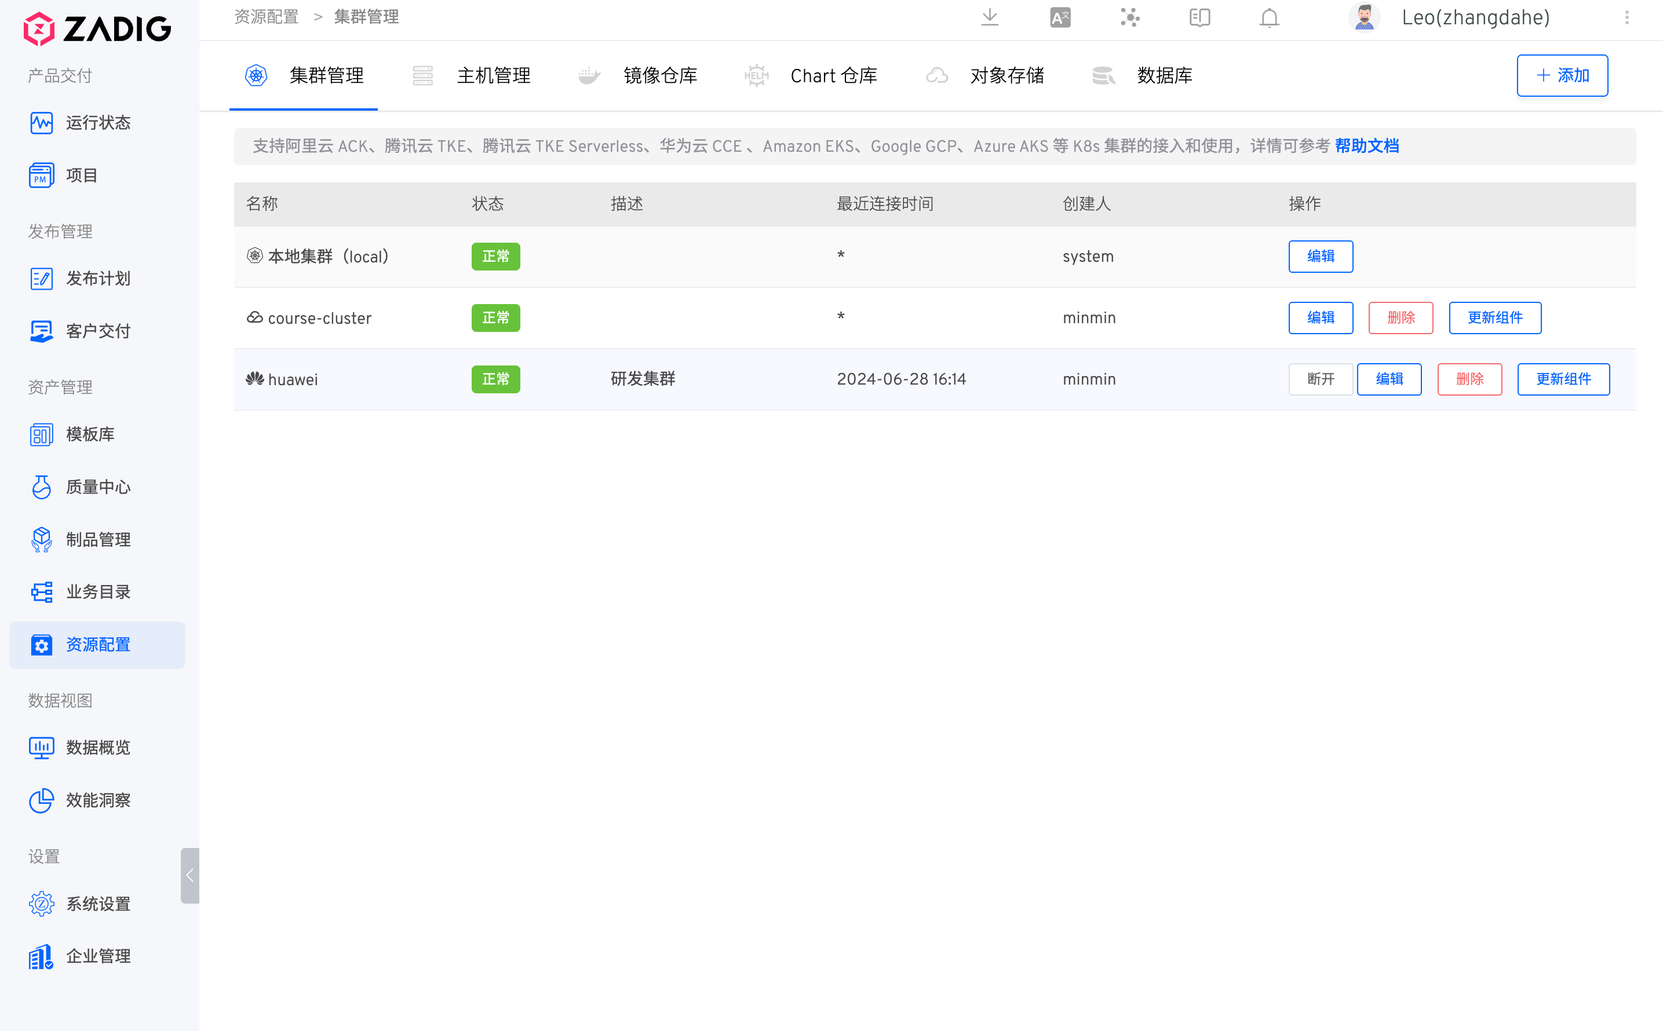Edit the course-cluster row
This screenshot has width=1663, height=1031.
1321,318
